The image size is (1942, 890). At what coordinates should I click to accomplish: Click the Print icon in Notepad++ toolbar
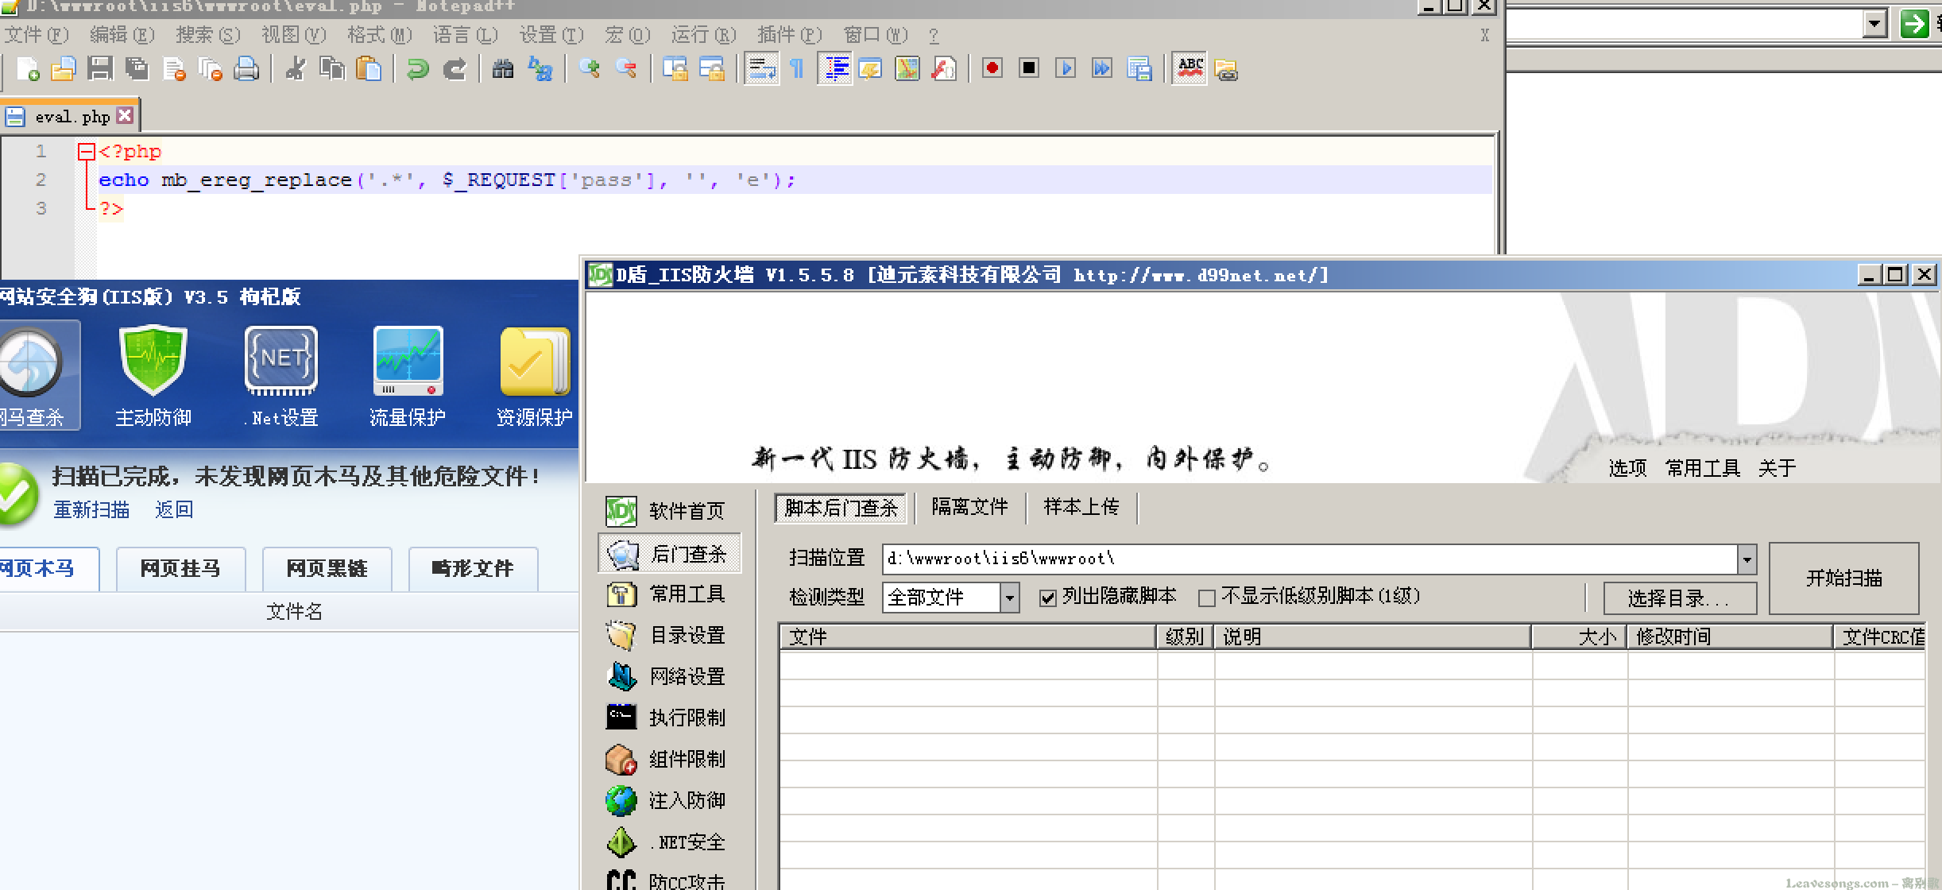246,69
